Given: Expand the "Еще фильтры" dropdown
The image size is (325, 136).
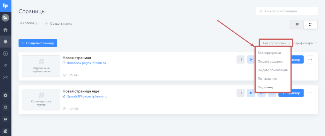Looking at the screenshot, I should pyautogui.click(x=306, y=43).
